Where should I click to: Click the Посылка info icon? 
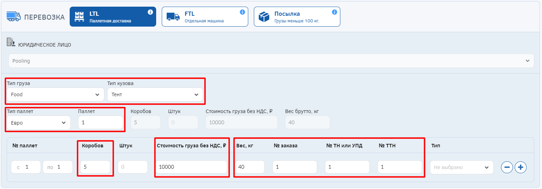coord(334,12)
